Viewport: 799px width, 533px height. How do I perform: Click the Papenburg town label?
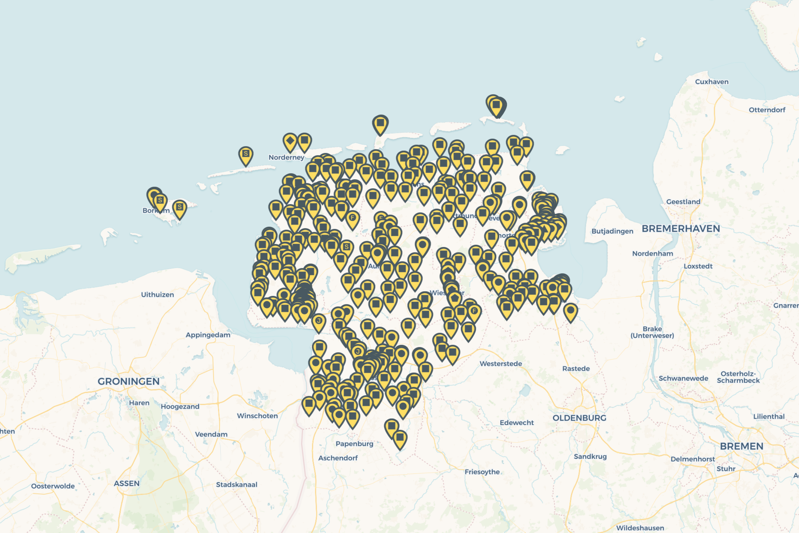(354, 444)
